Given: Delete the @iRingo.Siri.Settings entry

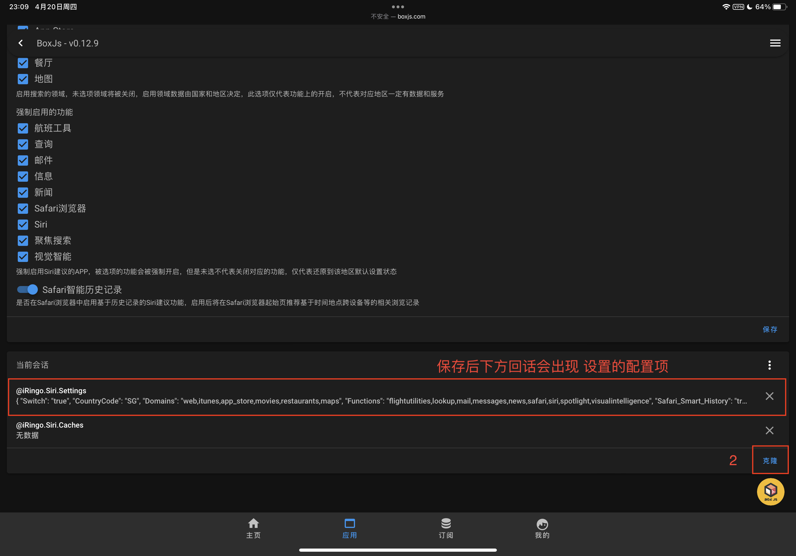Looking at the screenshot, I should click(x=769, y=396).
